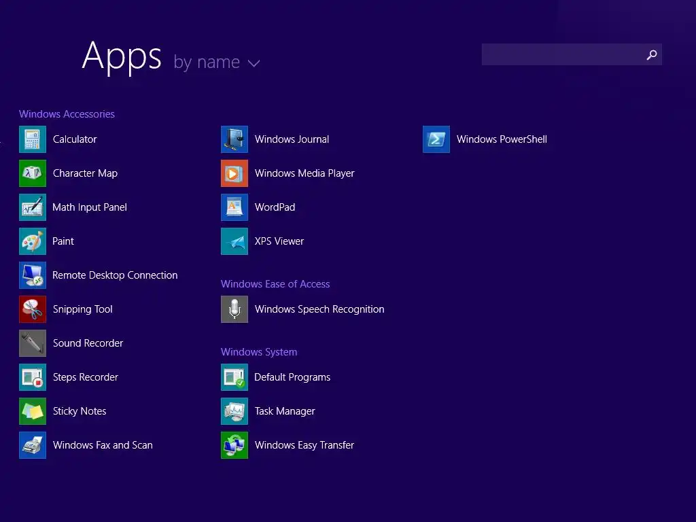The image size is (696, 522).
Task: Open the Math Input Panel icon
Action: coord(33,207)
